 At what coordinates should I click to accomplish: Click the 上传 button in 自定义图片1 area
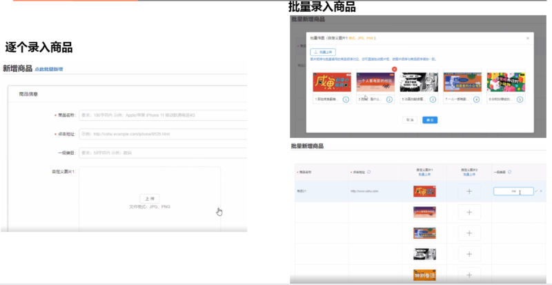150,198
